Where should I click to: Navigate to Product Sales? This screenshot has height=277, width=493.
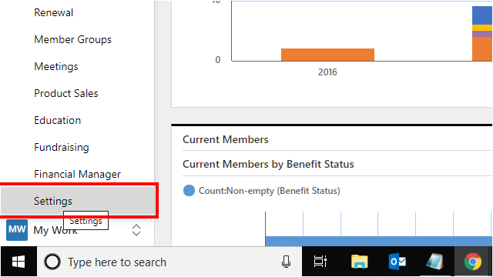[x=66, y=93]
